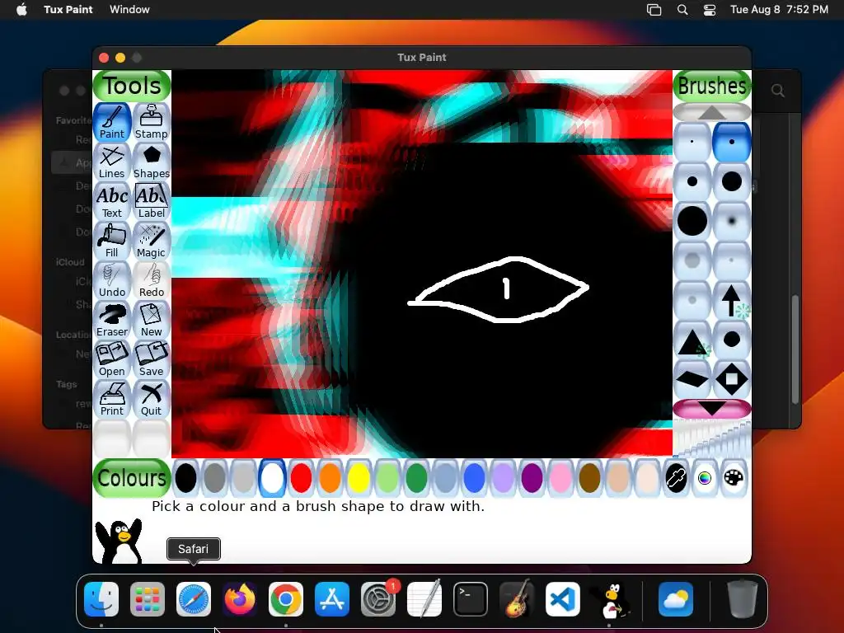Click the Finder window scrollbar
844x633 pixels.
tap(795, 349)
